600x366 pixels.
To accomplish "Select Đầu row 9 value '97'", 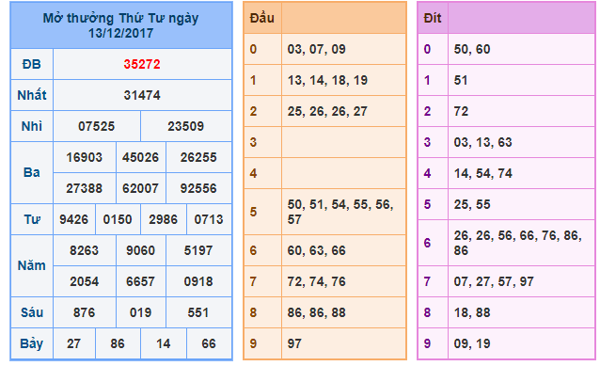I will click(294, 343).
